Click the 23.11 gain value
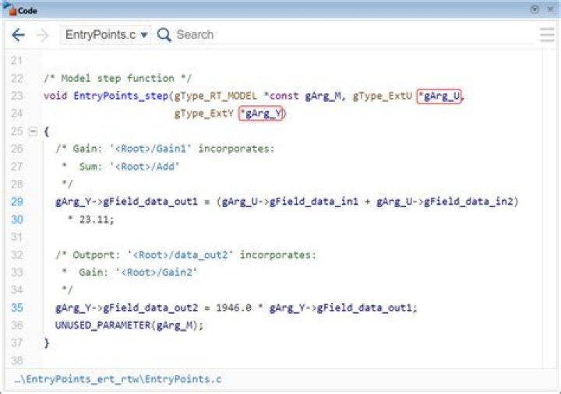 pyautogui.click(x=93, y=220)
